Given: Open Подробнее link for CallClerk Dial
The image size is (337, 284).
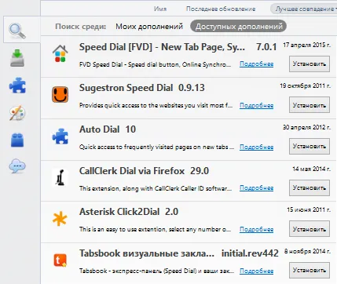Looking at the screenshot, I should [x=256, y=188].
